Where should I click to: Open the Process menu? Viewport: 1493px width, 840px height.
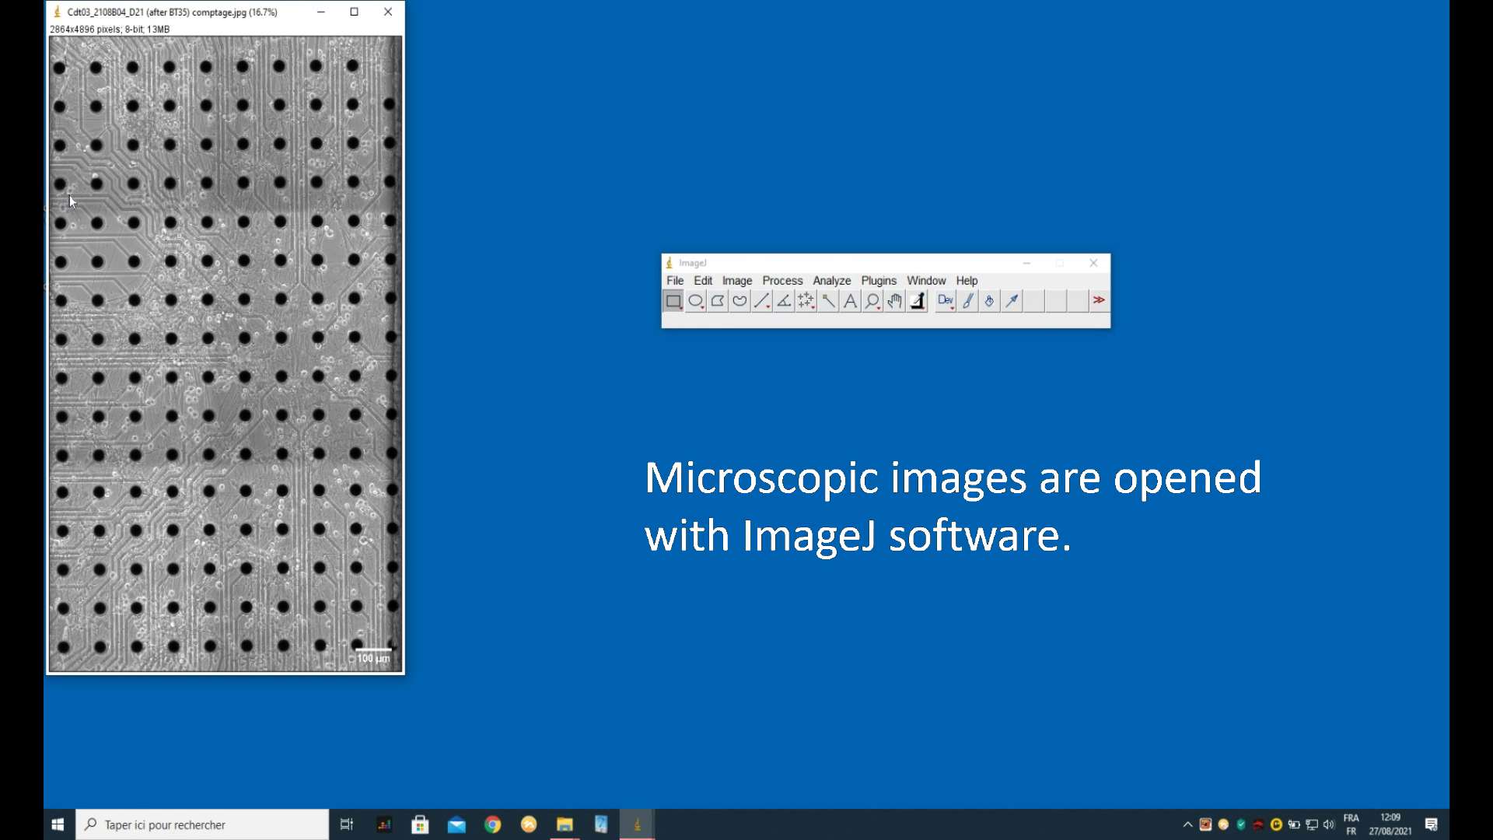point(782,281)
